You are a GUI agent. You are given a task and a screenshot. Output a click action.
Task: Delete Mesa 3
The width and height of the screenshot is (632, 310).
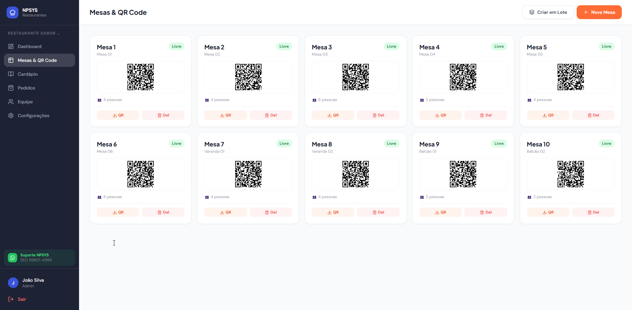378,115
